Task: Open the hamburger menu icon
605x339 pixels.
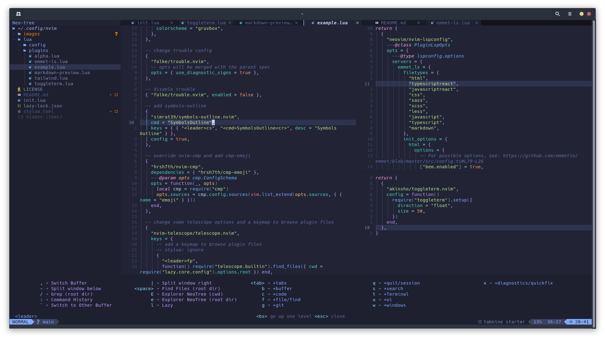Action: point(570,14)
